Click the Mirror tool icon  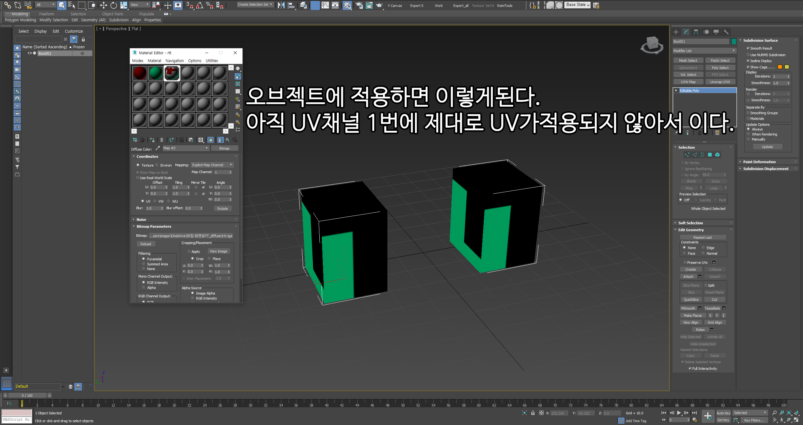(x=281, y=5)
